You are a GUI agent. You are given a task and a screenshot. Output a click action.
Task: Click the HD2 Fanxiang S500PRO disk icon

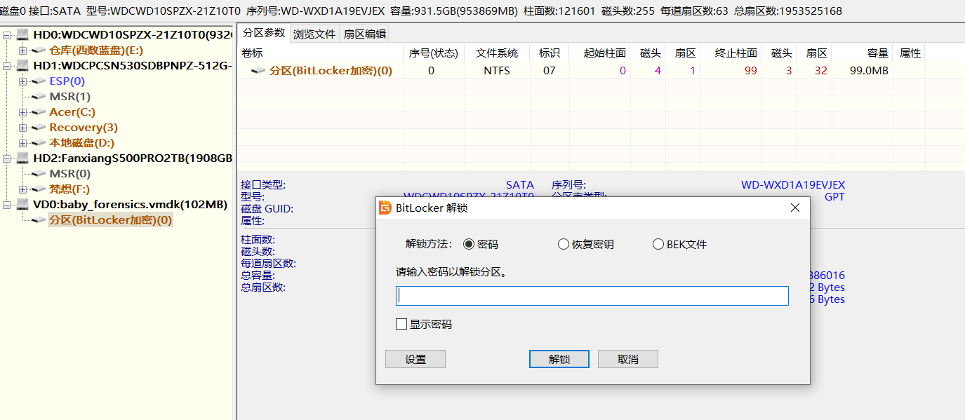(23, 158)
